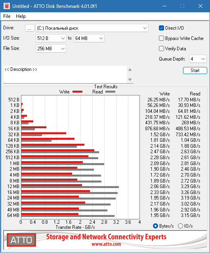
Task: Open the www.atto.com link in banner
Action: coord(106,244)
